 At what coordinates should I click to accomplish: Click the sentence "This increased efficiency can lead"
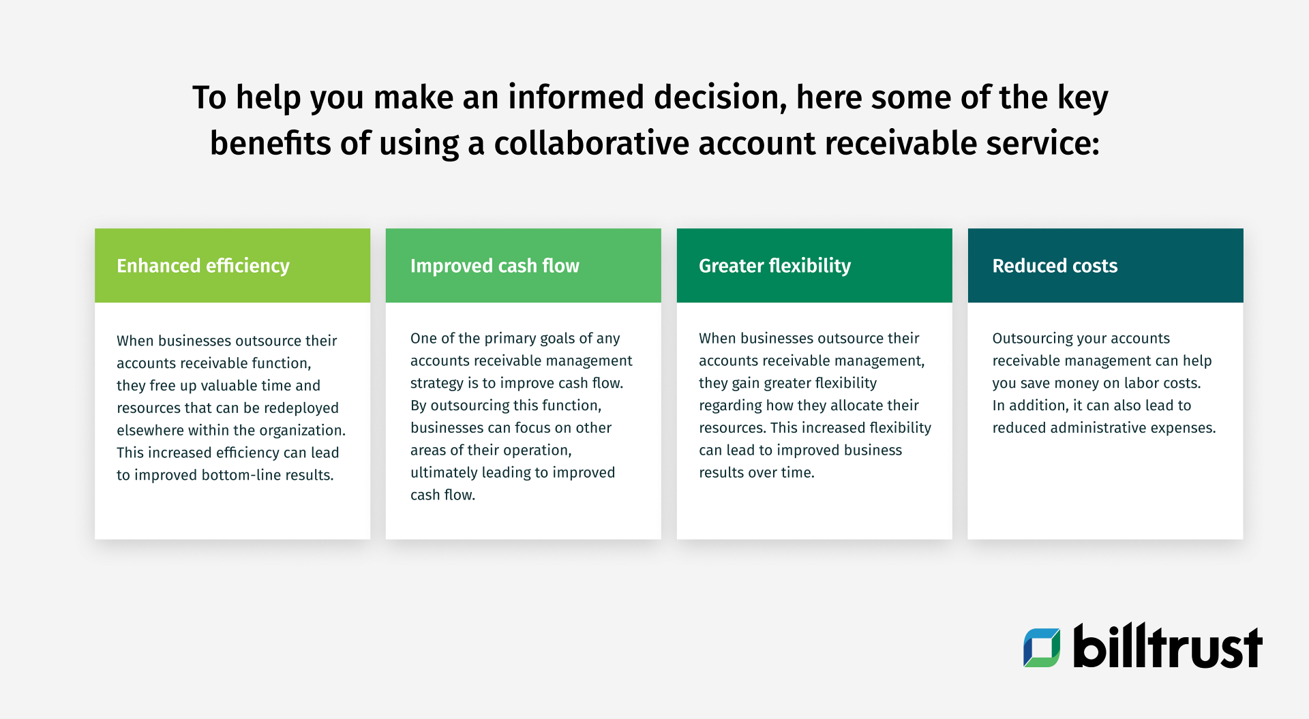(x=228, y=453)
